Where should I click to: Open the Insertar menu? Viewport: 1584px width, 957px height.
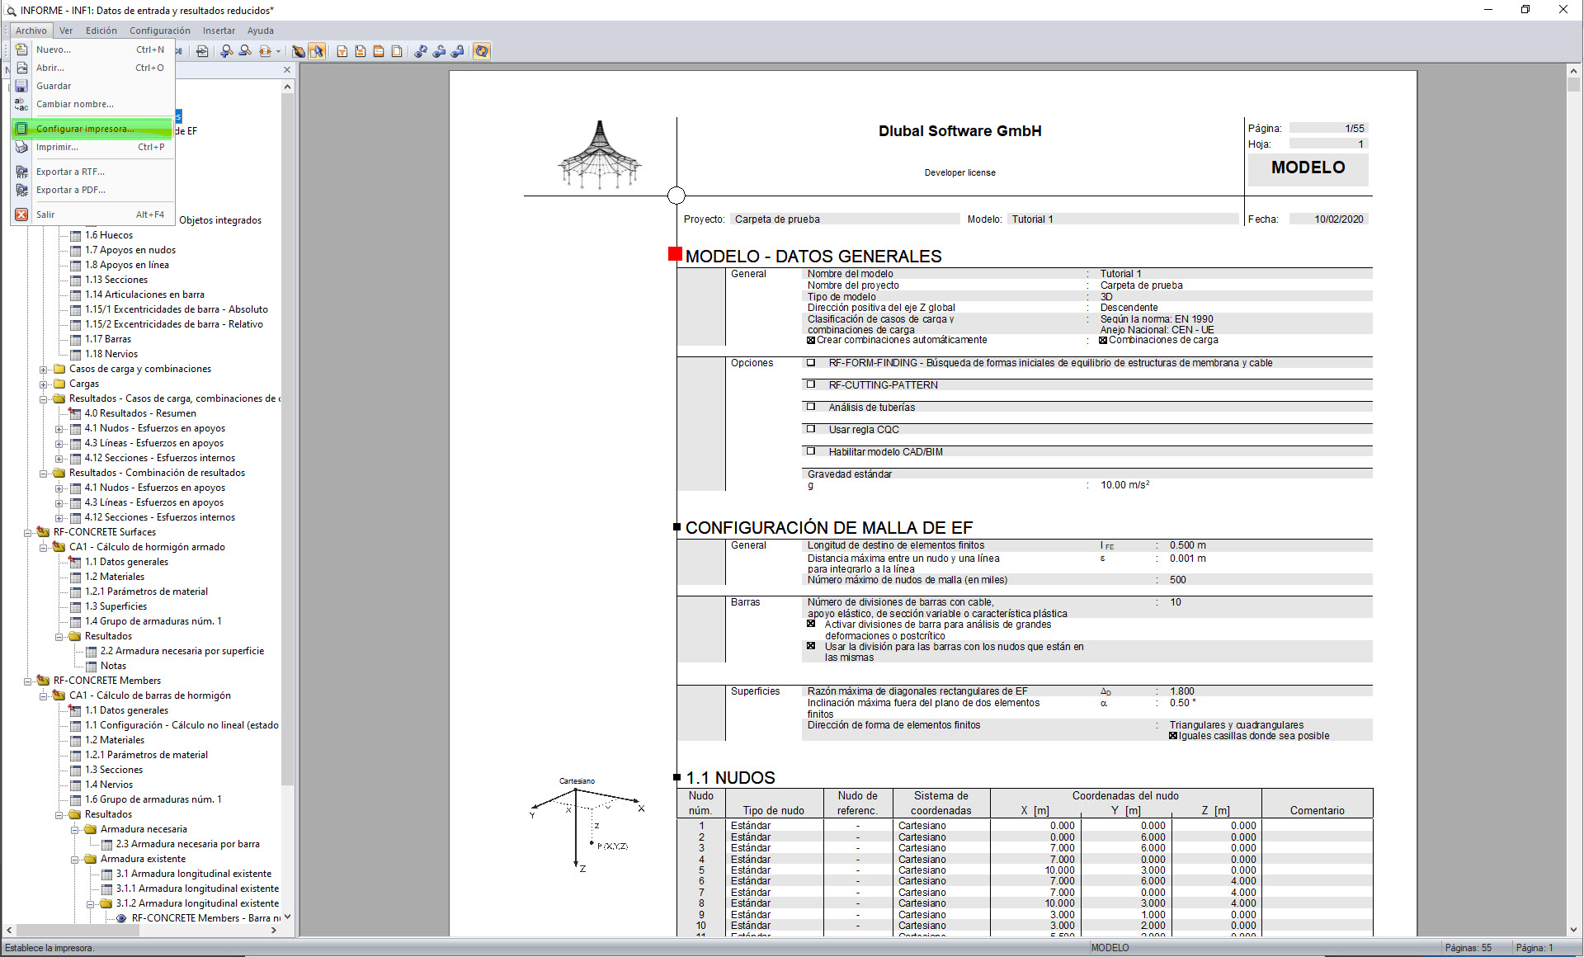point(219,31)
